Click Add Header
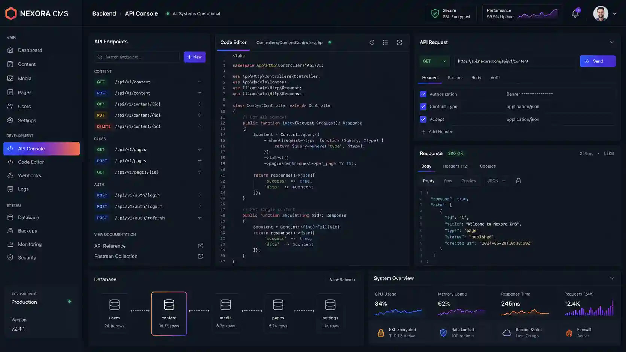Viewport: 626px width, 352px height. pyautogui.click(x=437, y=132)
